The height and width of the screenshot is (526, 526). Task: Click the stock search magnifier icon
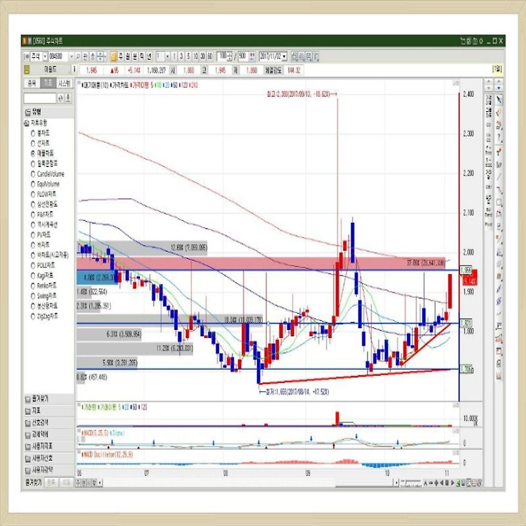[78, 57]
